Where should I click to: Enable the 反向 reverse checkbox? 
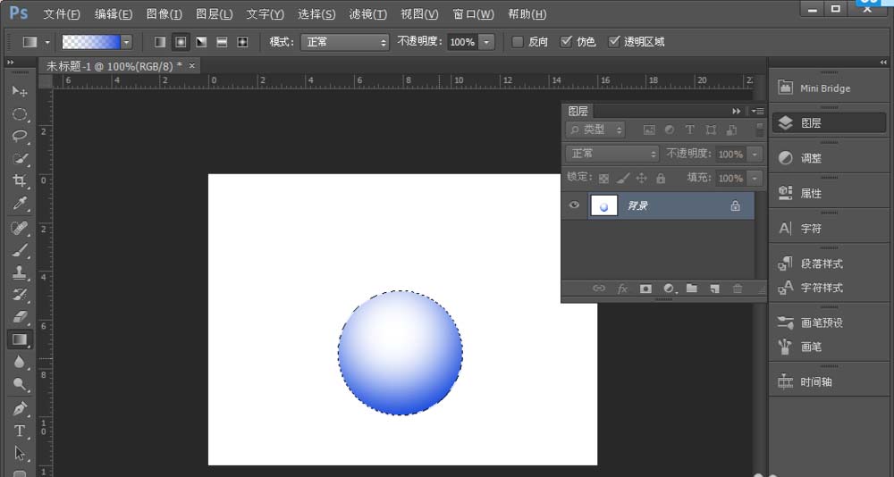[x=517, y=42]
